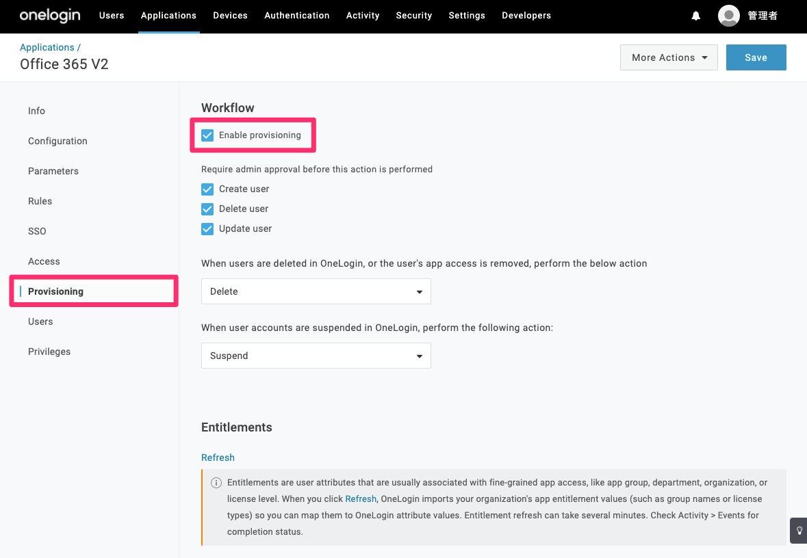Click the Office 365 V2 title
Viewport: 807px width, 558px height.
pyautogui.click(x=64, y=64)
